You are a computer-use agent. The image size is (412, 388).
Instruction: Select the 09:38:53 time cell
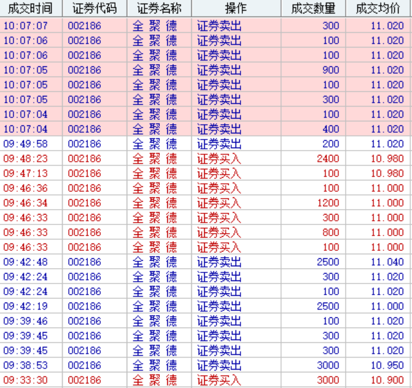[x=25, y=365]
